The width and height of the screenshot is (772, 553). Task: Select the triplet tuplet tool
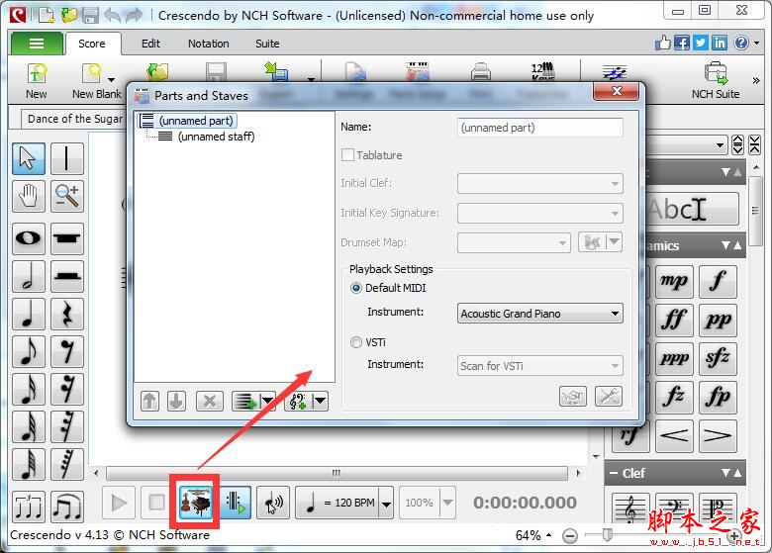click(29, 507)
